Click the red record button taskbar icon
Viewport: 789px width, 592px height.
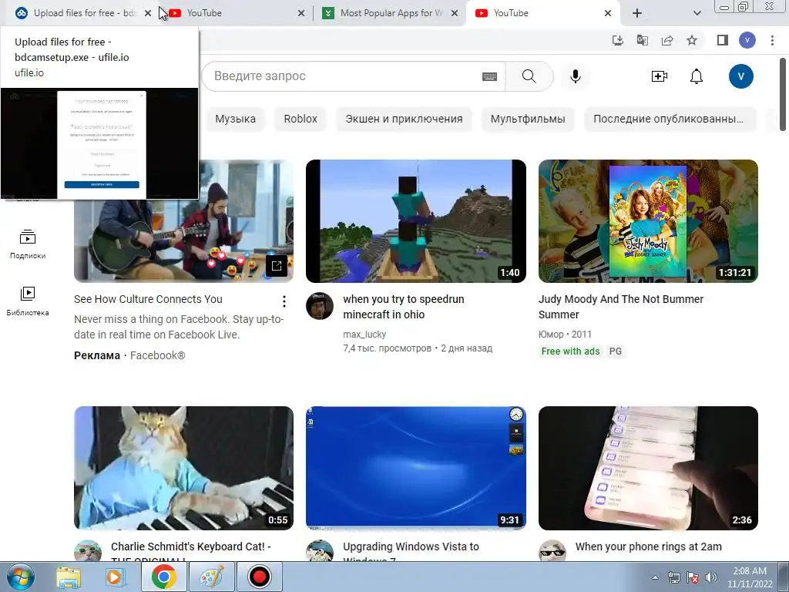coord(259,577)
